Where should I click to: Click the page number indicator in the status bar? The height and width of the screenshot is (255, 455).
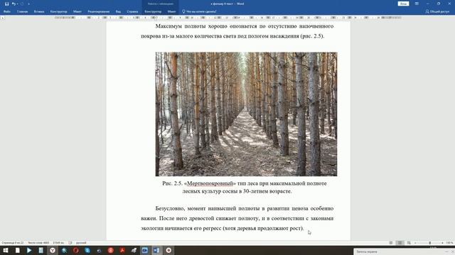point(13,243)
